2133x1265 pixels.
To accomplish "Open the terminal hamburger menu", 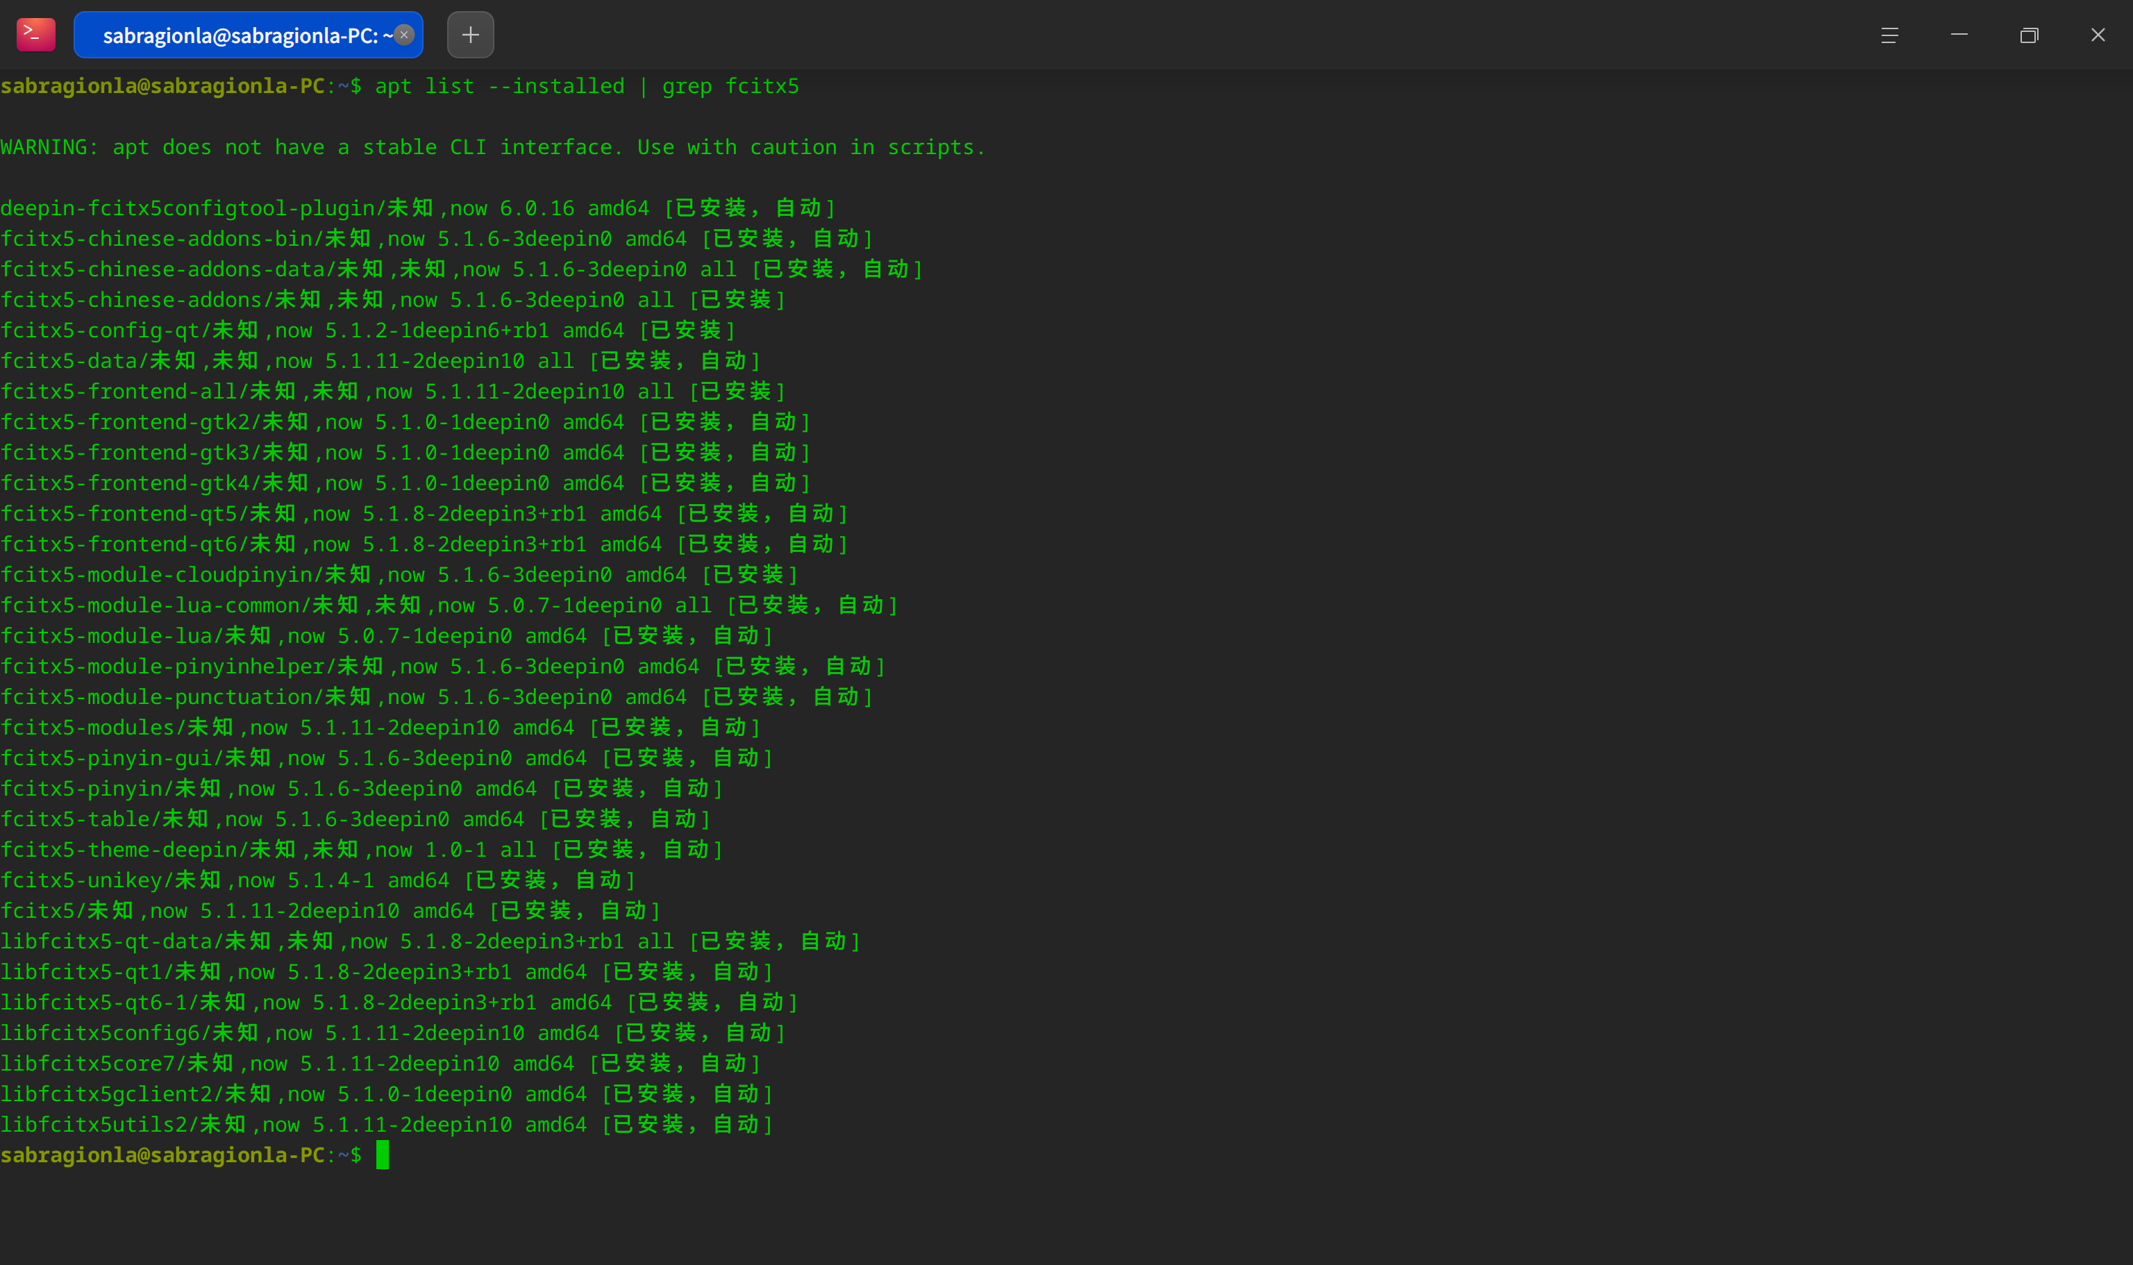I will (x=1889, y=35).
